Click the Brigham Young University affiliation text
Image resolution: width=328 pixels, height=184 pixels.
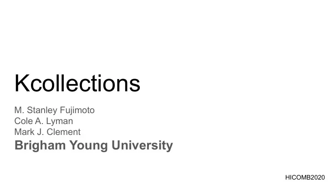(x=94, y=145)
